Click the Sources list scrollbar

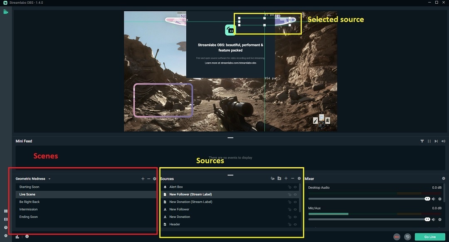pos(300,198)
